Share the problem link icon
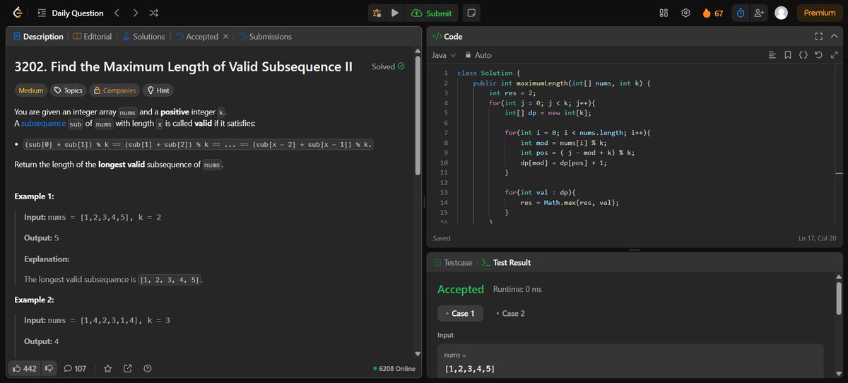Viewport: 848px width, 383px height. tap(128, 368)
